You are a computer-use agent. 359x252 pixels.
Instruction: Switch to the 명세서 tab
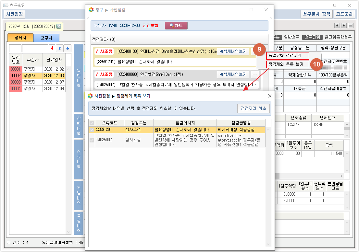20,38
